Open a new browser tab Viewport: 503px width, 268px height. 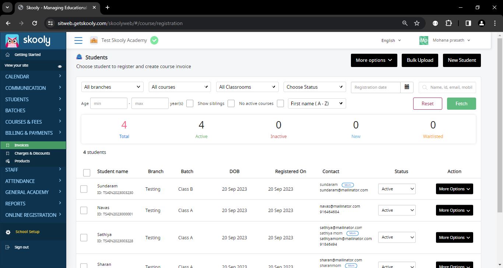tap(108, 7)
